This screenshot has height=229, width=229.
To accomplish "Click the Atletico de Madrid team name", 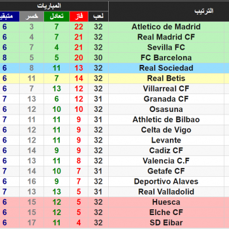I will (166, 27).
